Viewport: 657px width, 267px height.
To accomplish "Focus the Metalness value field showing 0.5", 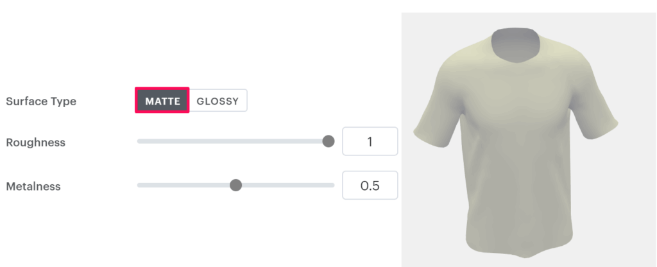I will [x=370, y=185].
